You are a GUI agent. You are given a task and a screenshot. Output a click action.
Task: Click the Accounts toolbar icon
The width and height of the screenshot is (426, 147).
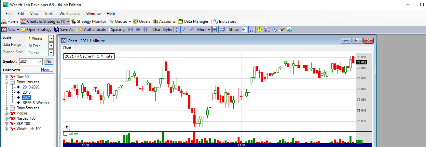tap(156, 21)
